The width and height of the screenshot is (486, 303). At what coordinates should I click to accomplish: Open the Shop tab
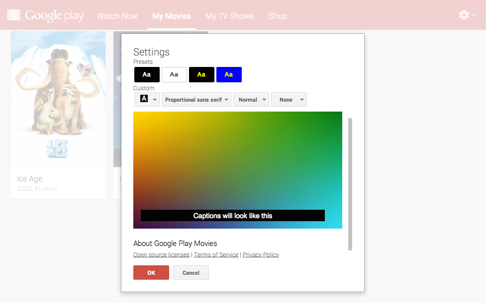coord(278,16)
